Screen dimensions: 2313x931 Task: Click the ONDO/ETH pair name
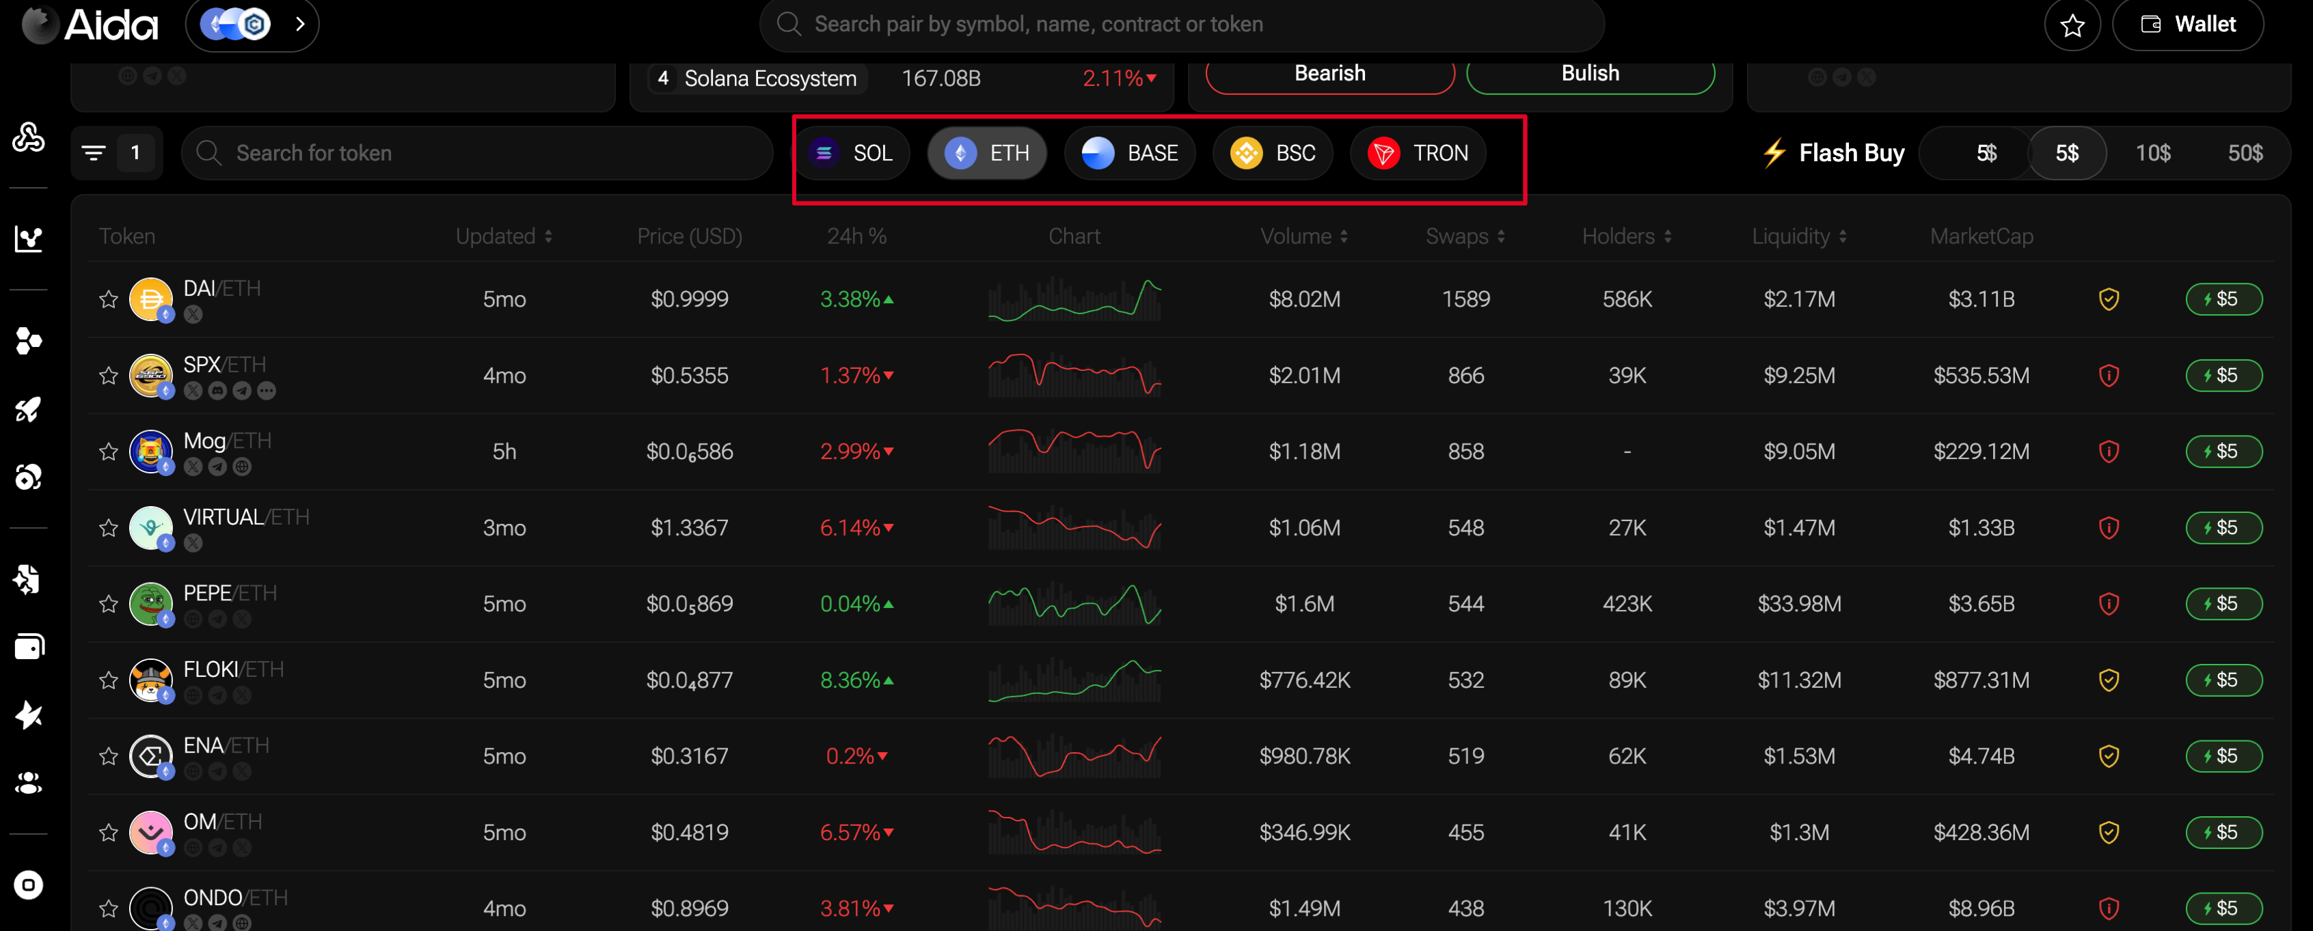[x=235, y=898]
